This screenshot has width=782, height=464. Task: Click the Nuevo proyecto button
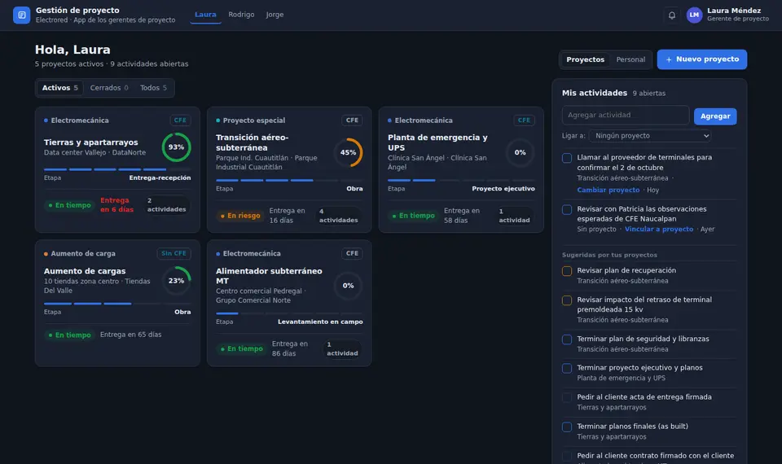(701, 59)
